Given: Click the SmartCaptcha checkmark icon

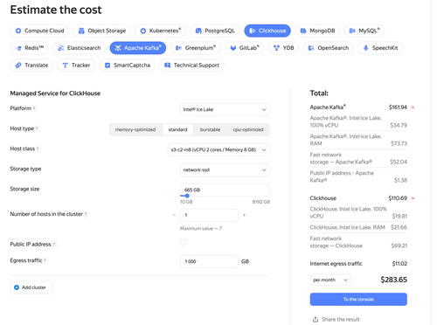Looking at the screenshot, I should (108, 66).
